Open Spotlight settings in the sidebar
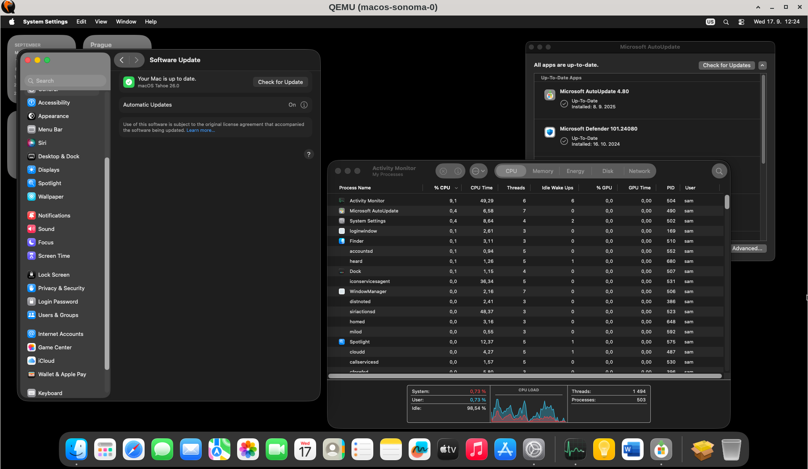Viewport: 808px width, 469px height. [x=49, y=183]
